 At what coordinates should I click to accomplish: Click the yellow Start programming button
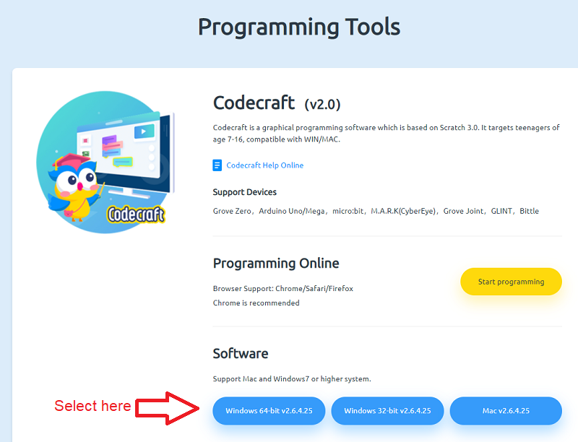511,282
